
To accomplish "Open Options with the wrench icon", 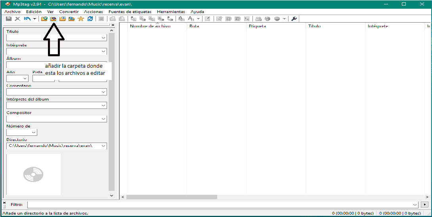I will [x=294, y=19].
